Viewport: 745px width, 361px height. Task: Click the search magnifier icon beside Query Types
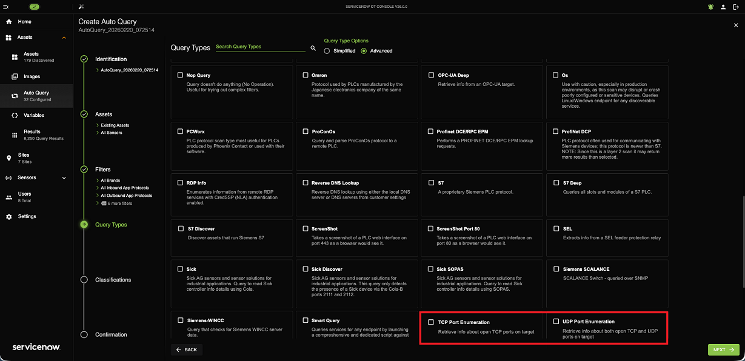pos(313,48)
